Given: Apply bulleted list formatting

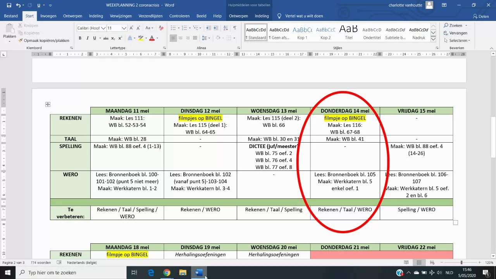Looking at the screenshot, I should 173,28.
